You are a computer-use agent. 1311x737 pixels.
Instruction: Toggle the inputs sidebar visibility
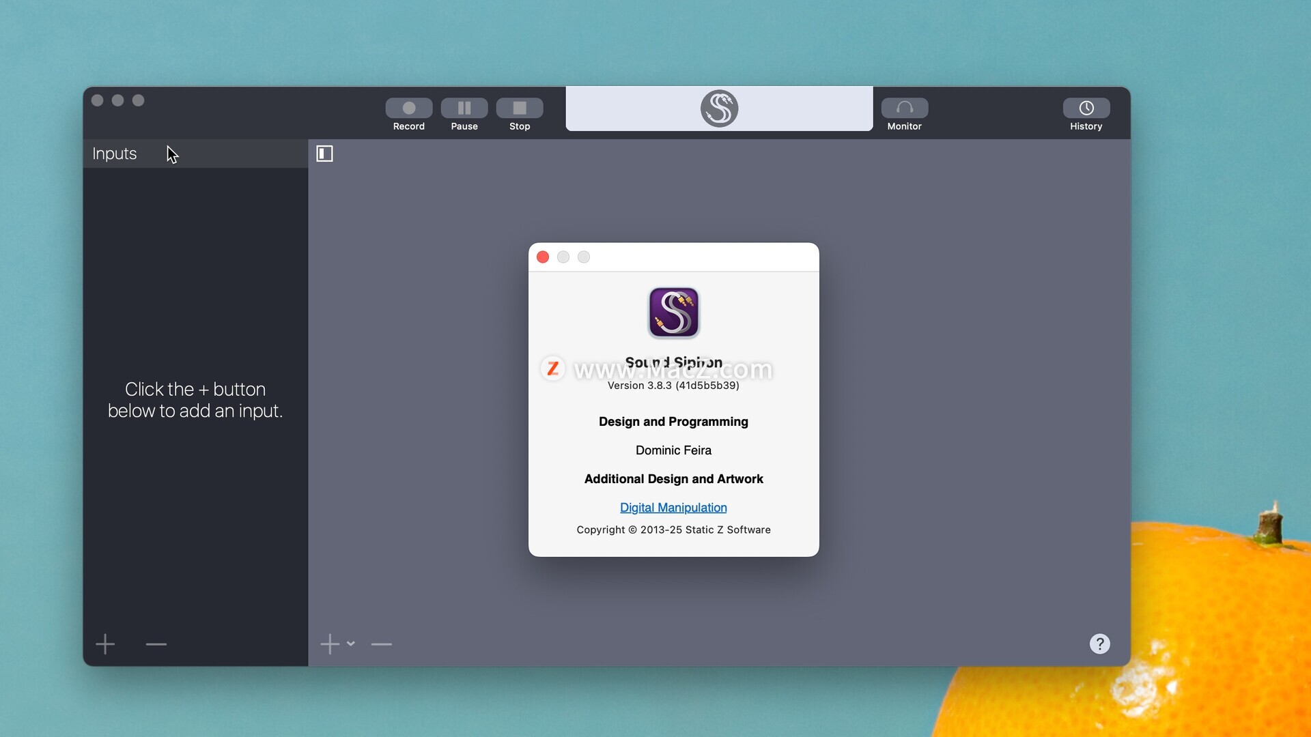325,154
